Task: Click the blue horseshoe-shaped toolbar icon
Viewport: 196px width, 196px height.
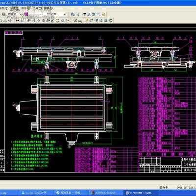Action: tap(73, 14)
